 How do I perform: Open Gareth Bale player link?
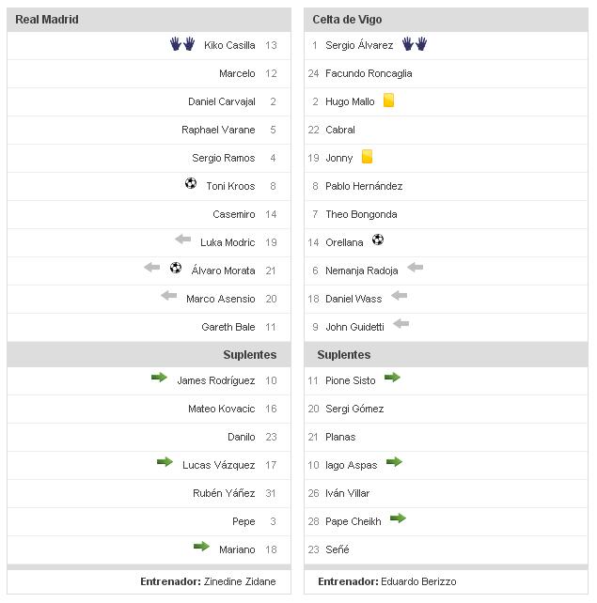pos(228,327)
